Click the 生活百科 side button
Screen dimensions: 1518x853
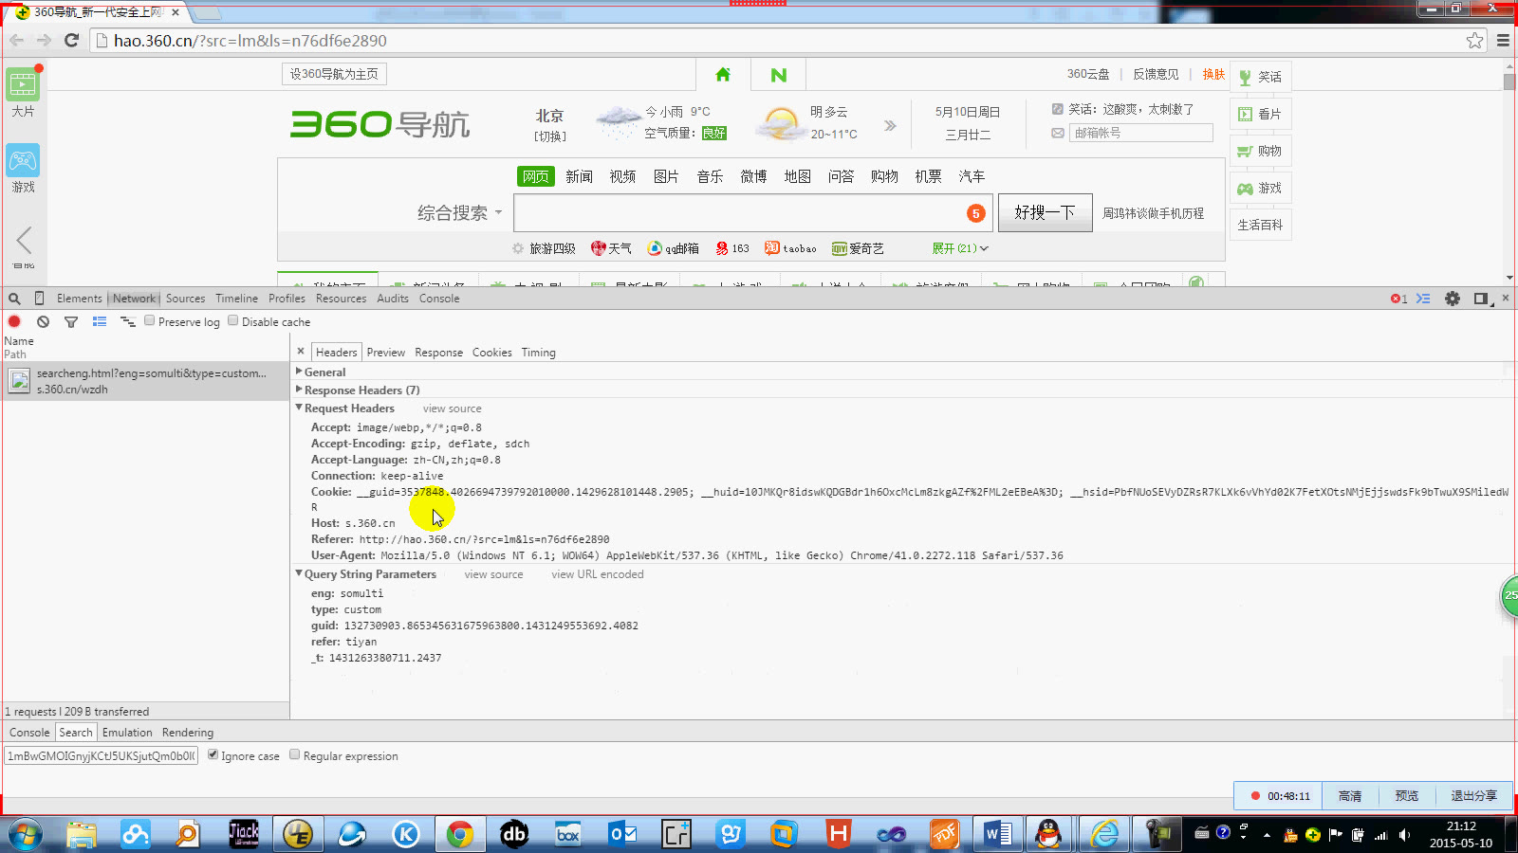(x=1260, y=225)
